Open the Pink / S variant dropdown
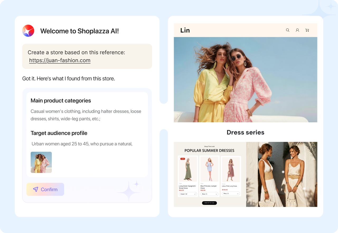 coord(231,194)
